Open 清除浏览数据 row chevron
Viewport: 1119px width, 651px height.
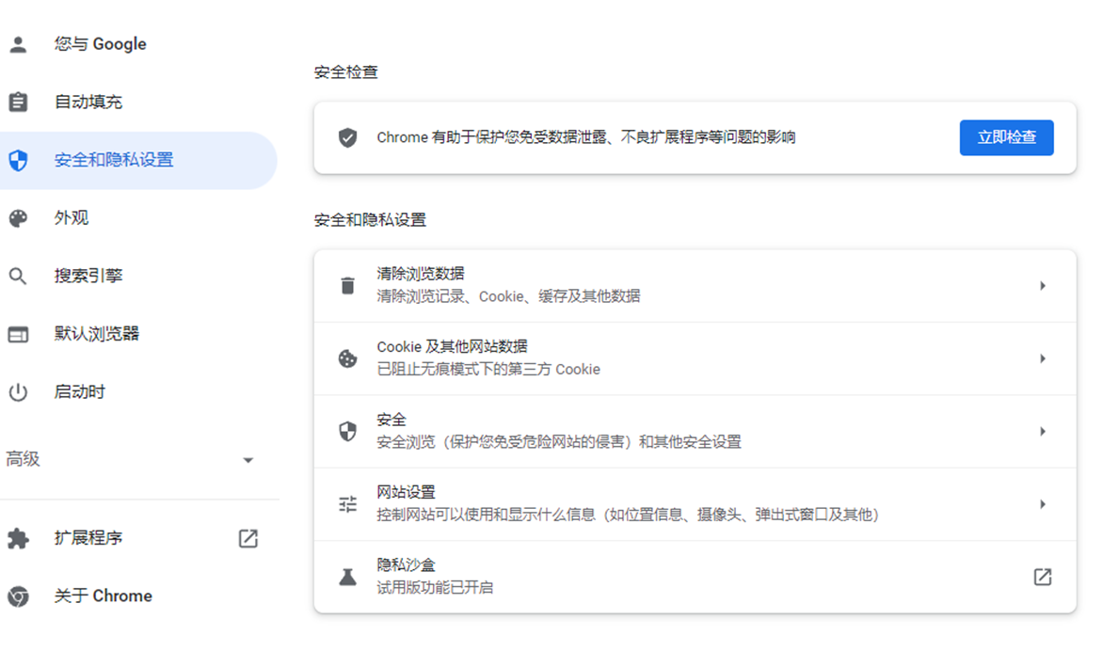(x=1043, y=286)
